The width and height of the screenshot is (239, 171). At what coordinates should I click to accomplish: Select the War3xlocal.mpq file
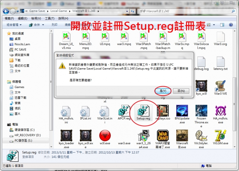pyautogui.click(x=201, y=40)
